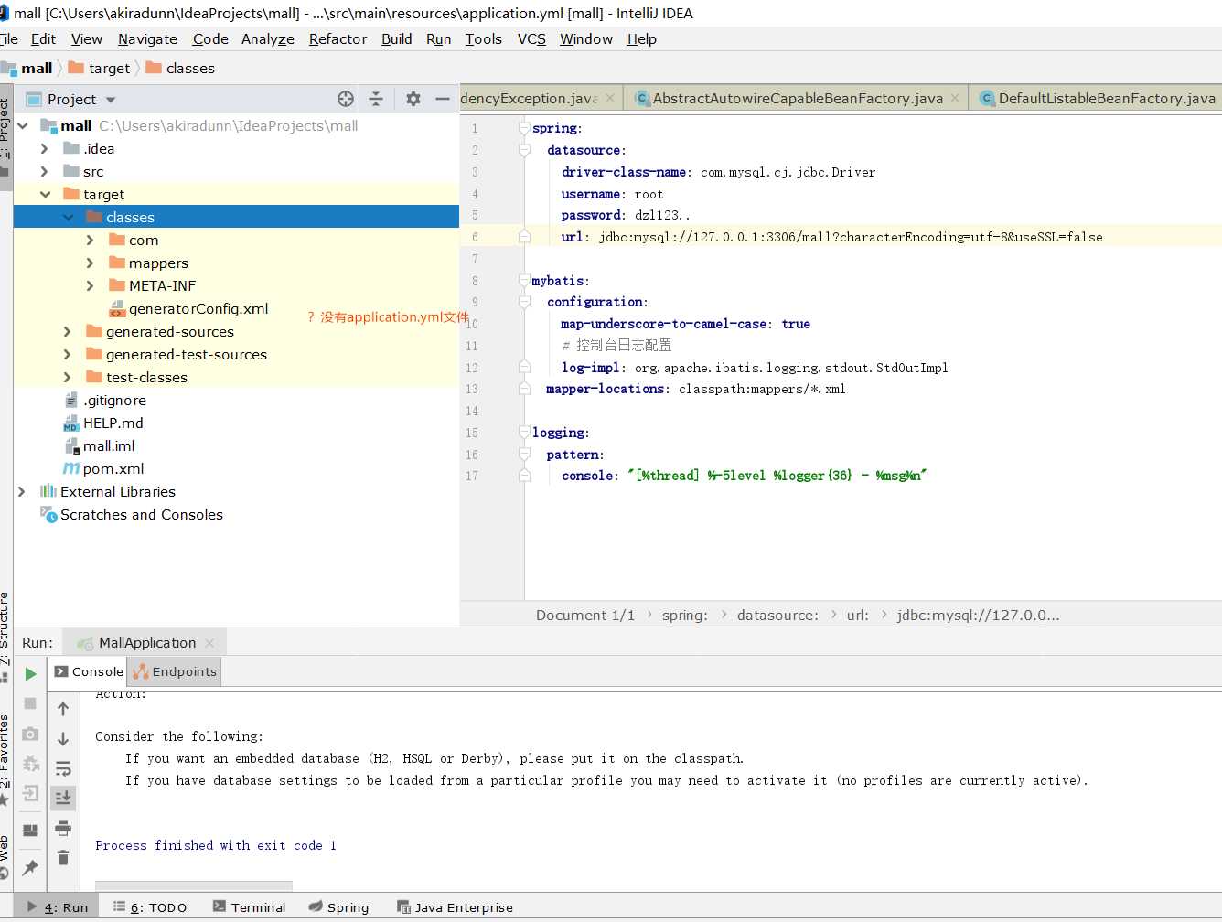
Task: Open the Tools menu
Action: 483,38
